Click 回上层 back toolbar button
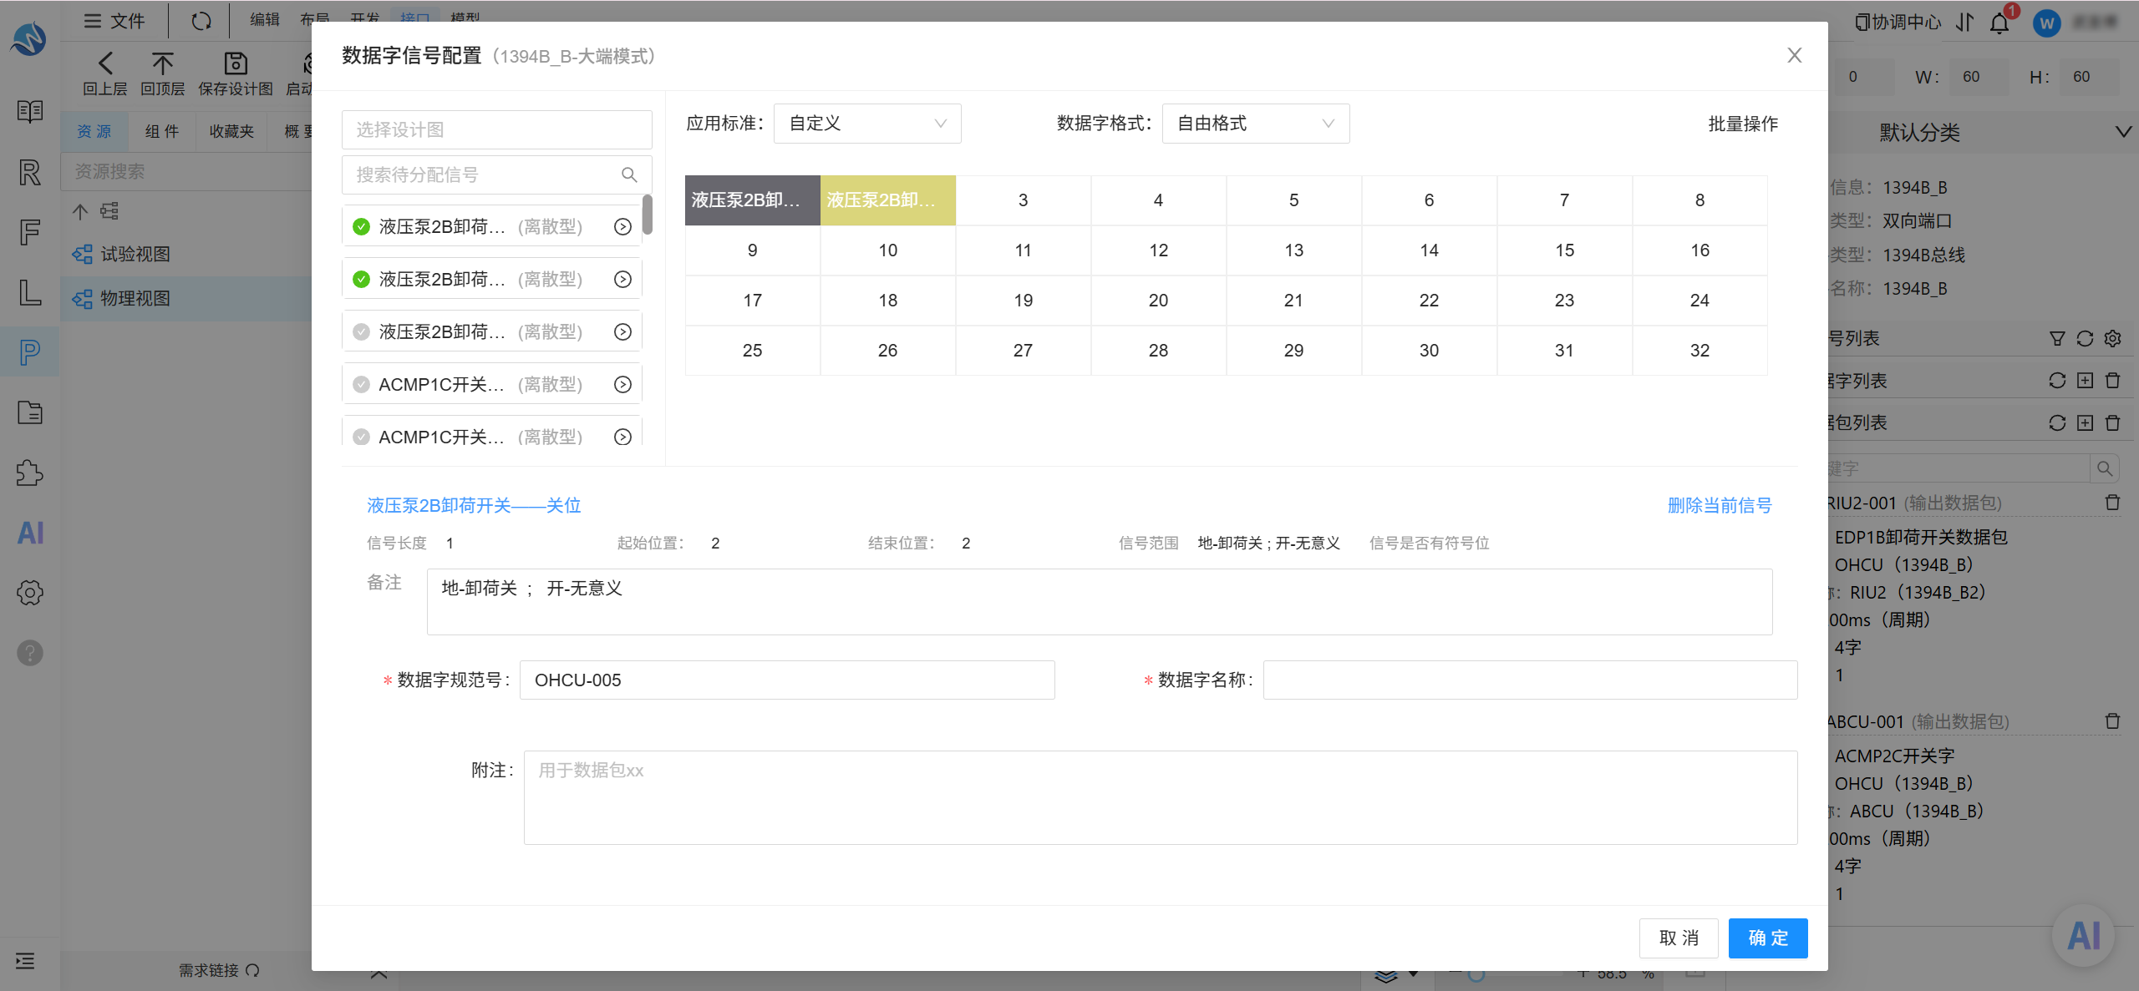2139x991 pixels. [105, 74]
